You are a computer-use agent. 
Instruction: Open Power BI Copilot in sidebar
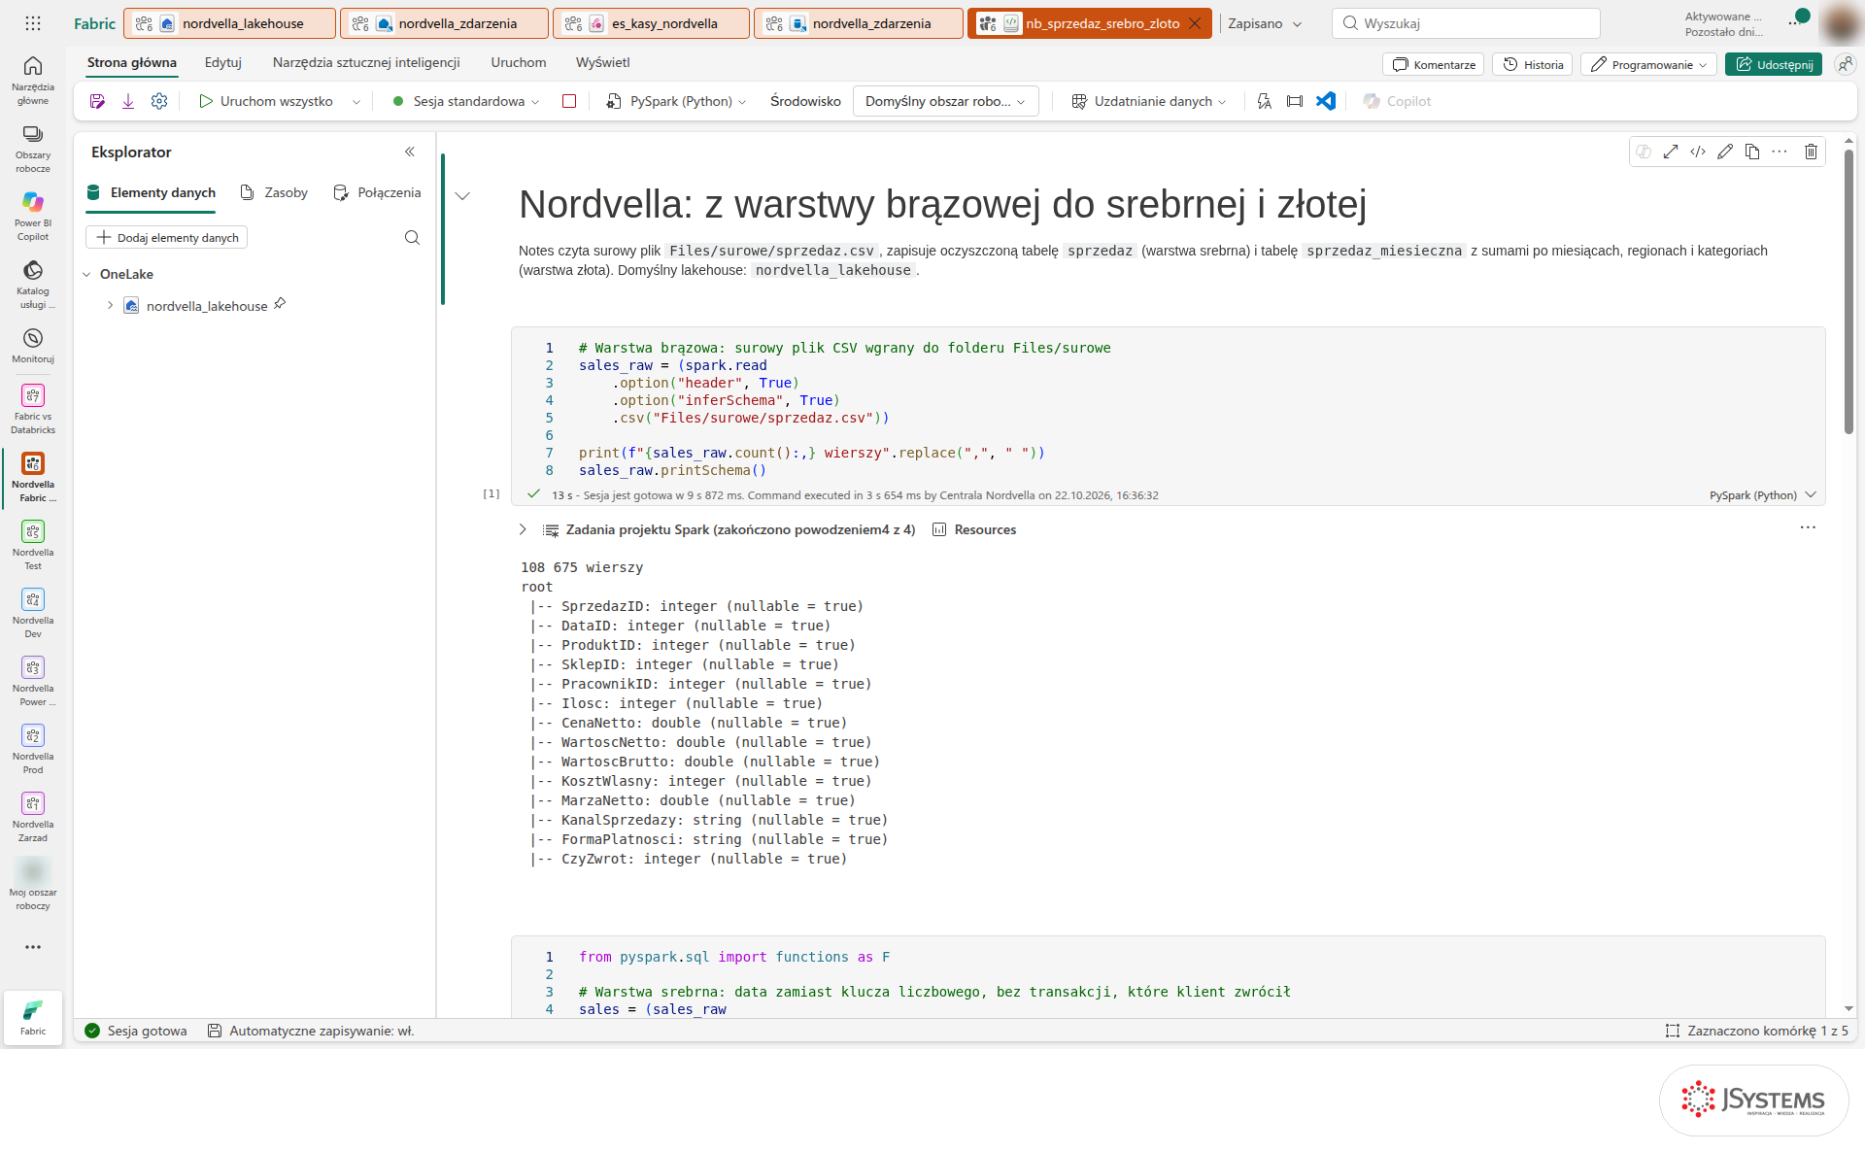[33, 216]
